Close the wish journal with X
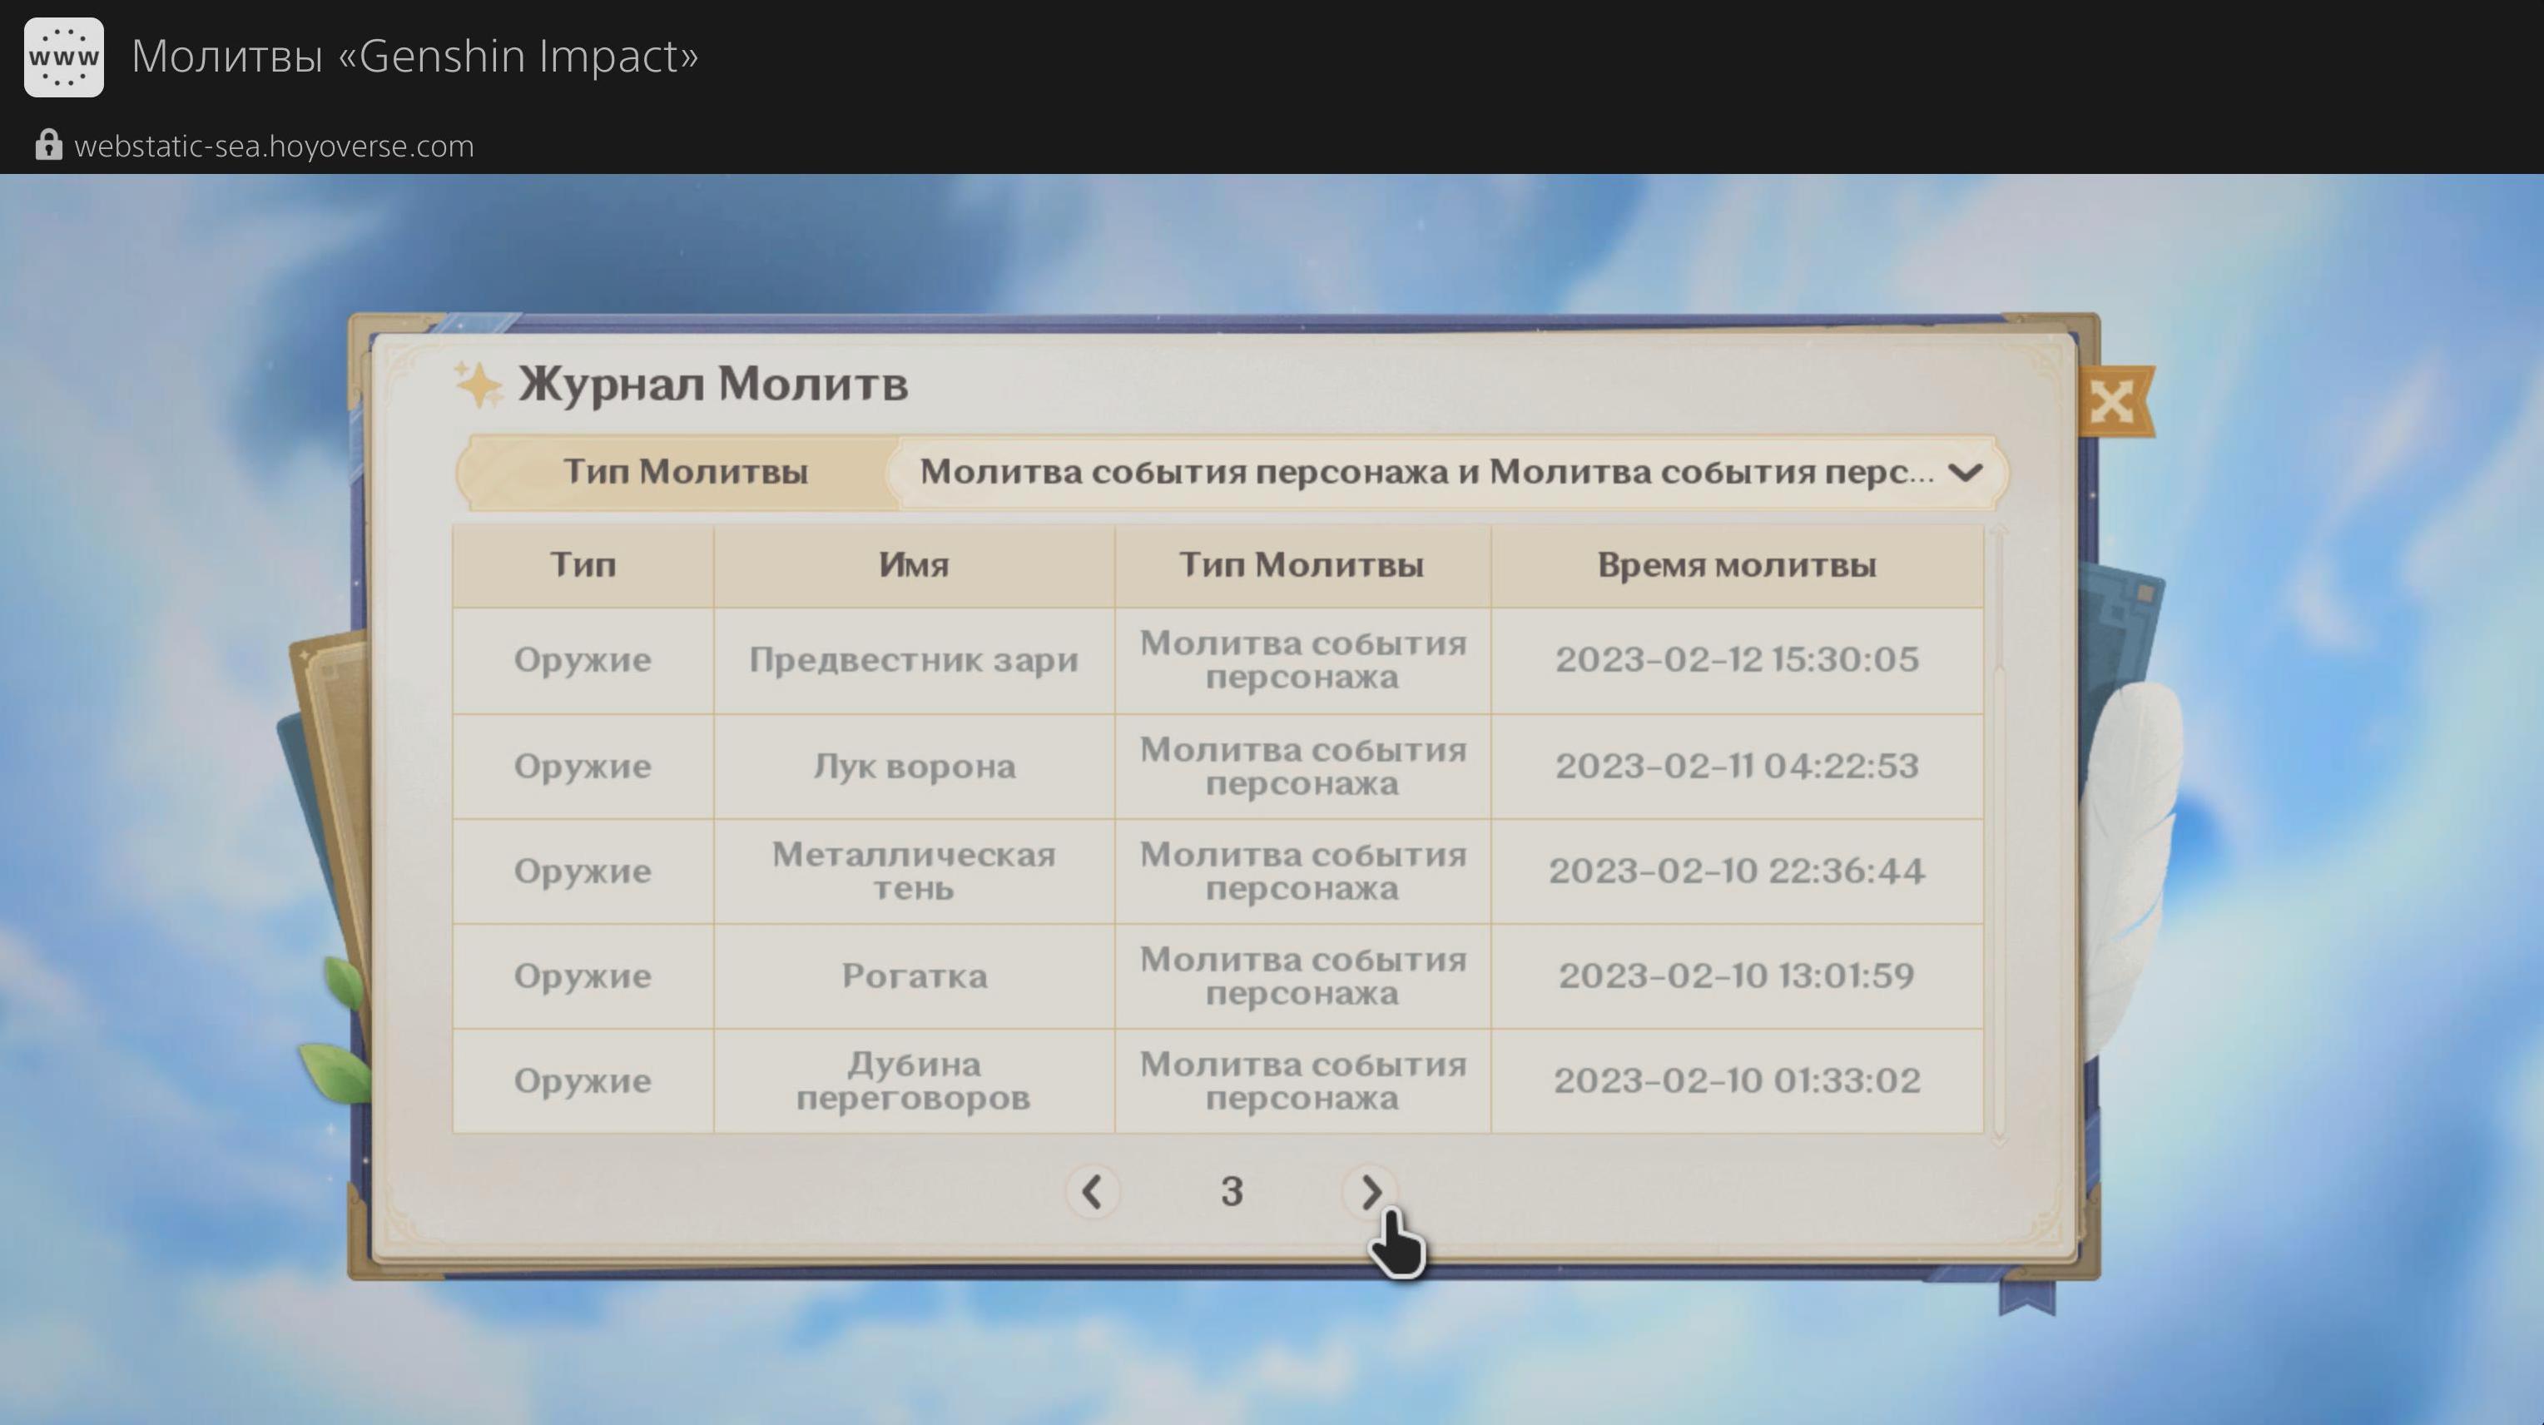 tap(2112, 401)
